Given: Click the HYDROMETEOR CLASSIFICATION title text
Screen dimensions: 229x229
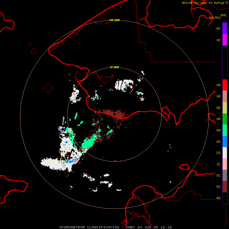Looking at the screenshot, I should 89,227.
